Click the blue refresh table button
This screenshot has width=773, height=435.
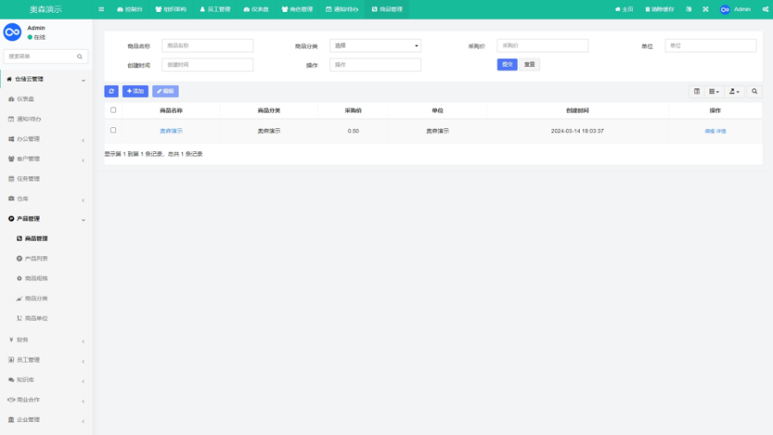(112, 91)
